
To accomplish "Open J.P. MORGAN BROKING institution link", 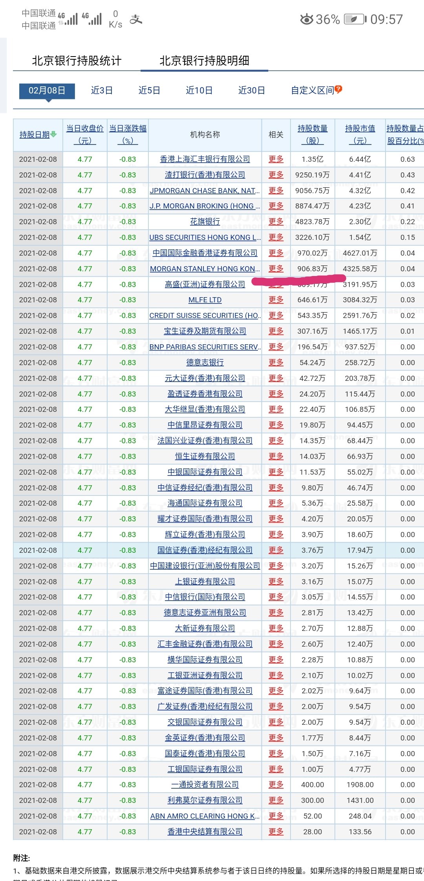I will [205, 206].
